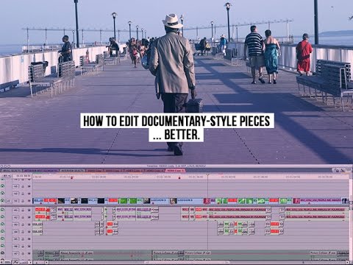Switch to the first sequence tab in the timeline
The height and width of the screenshot is (265, 353).
(x=11, y=170)
